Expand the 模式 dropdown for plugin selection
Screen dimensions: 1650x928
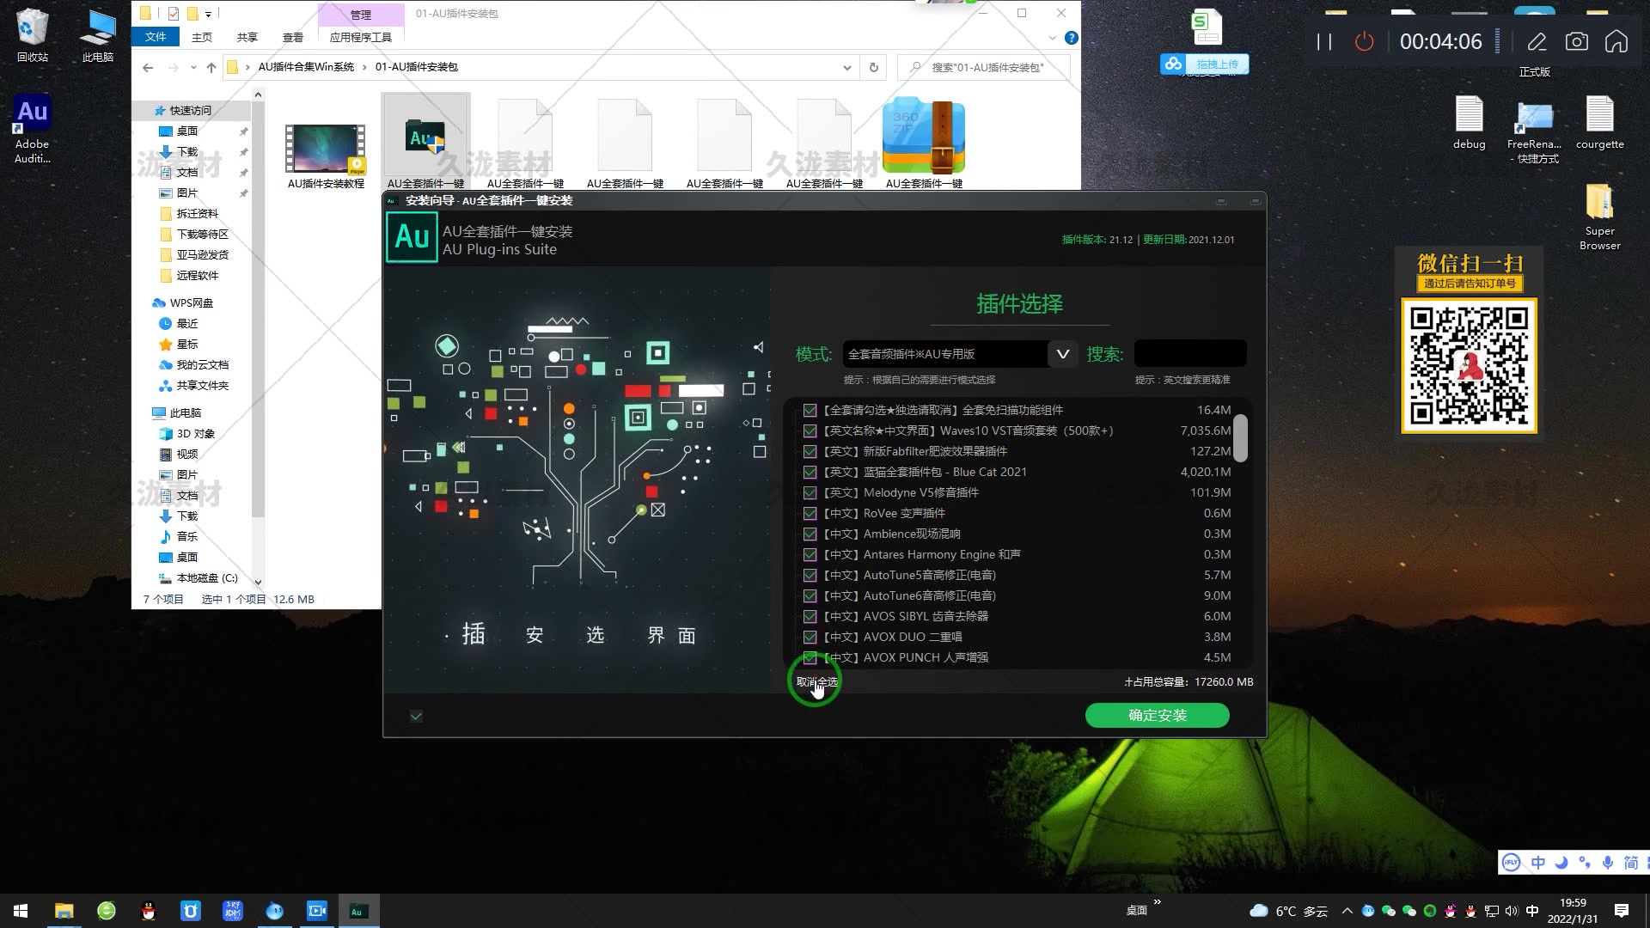(x=1062, y=352)
